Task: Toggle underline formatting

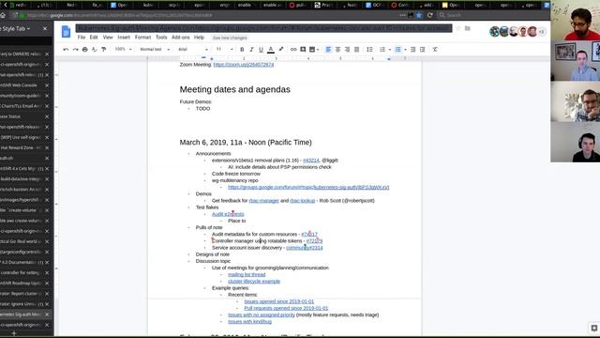Action: [x=261, y=50]
